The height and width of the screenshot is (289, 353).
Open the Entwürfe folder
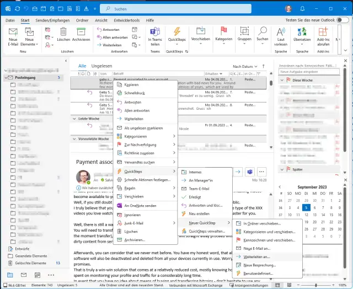tap(22, 249)
